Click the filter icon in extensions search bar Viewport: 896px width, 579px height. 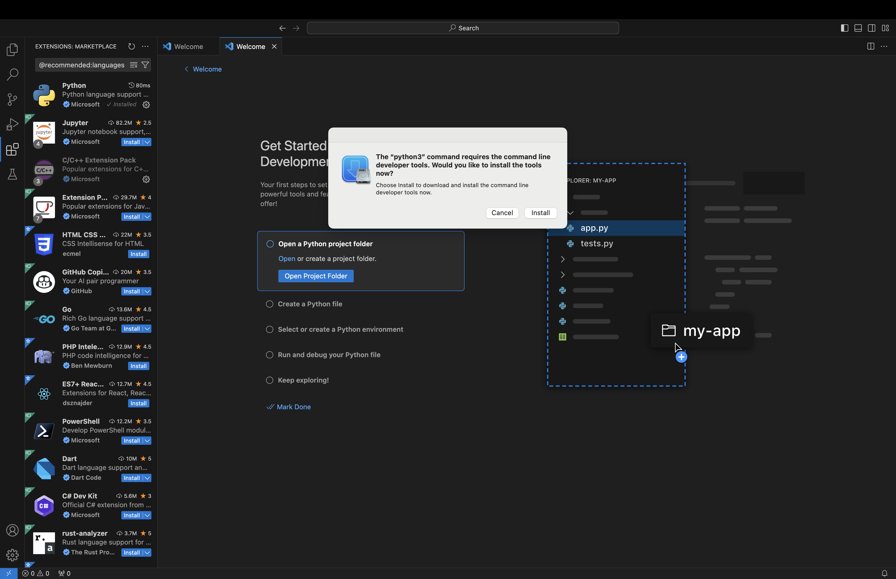[x=145, y=65]
